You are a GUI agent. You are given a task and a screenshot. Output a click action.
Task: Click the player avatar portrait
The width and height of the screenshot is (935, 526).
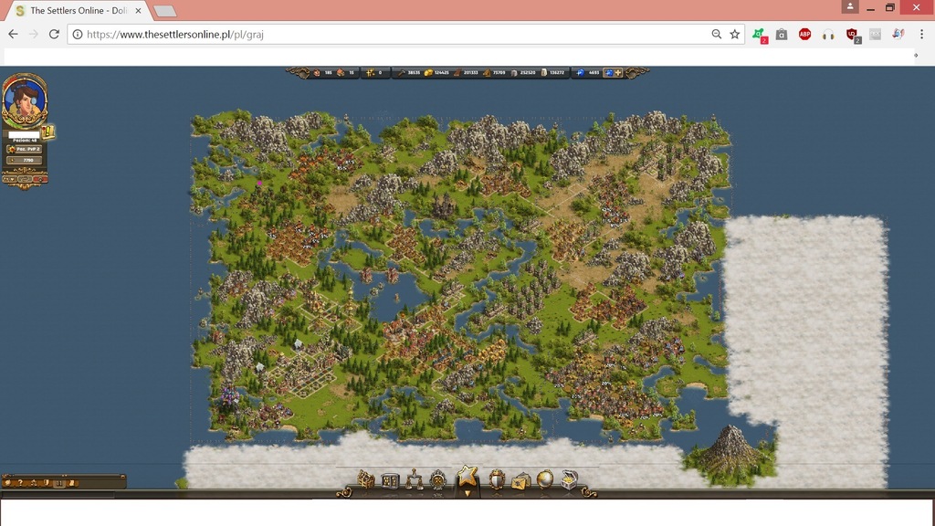click(25, 100)
